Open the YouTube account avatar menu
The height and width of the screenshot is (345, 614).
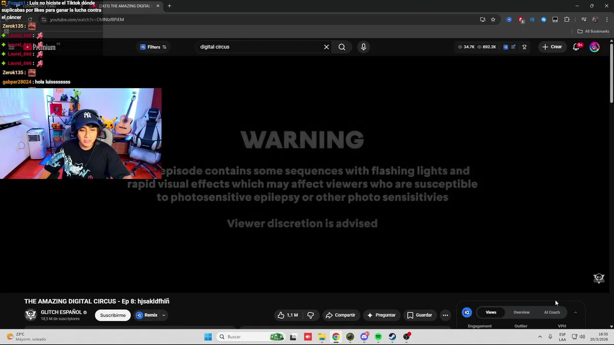594,47
